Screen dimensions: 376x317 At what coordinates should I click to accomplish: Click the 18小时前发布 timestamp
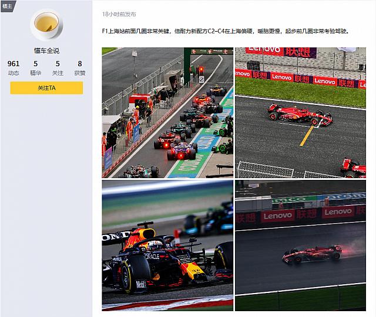(119, 13)
